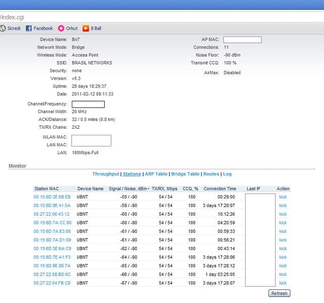Open station 00:27:22:06:43:12 details
324x303 pixels.
click(x=52, y=214)
